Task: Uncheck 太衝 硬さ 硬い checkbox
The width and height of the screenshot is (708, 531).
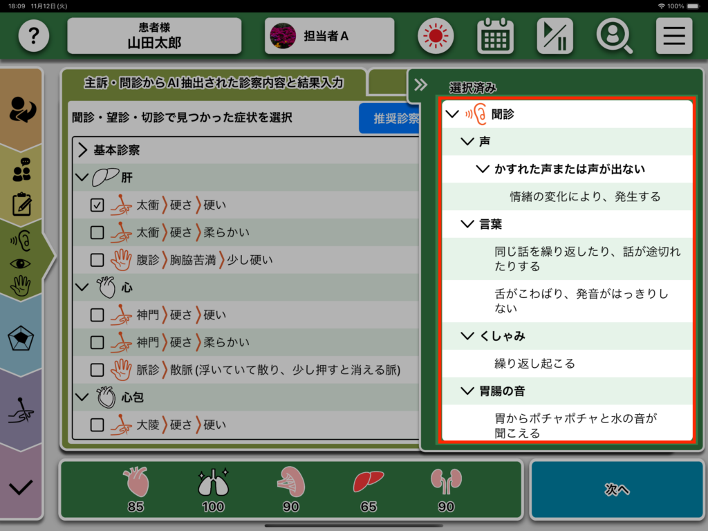Action: (97, 205)
